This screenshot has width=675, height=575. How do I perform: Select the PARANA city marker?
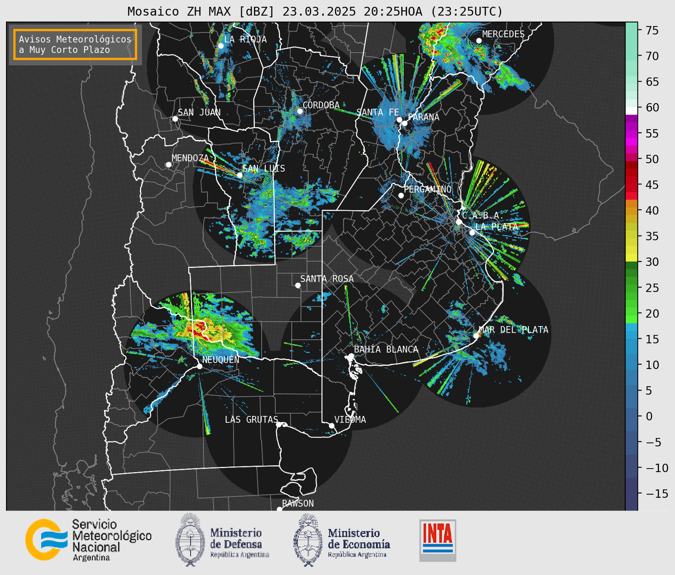405,123
